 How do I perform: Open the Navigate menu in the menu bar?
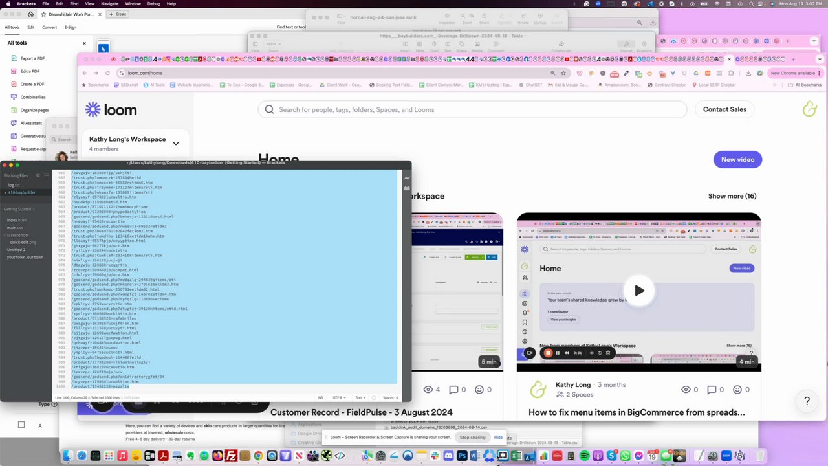[109, 3]
